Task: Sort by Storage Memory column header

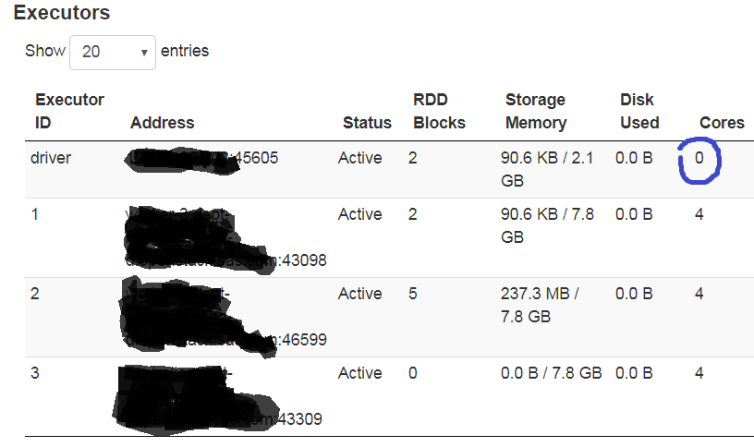Action: [x=536, y=111]
